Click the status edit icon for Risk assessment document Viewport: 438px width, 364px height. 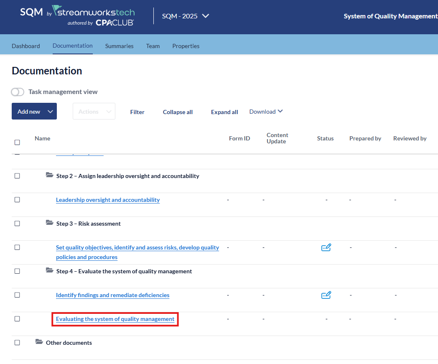point(326,247)
